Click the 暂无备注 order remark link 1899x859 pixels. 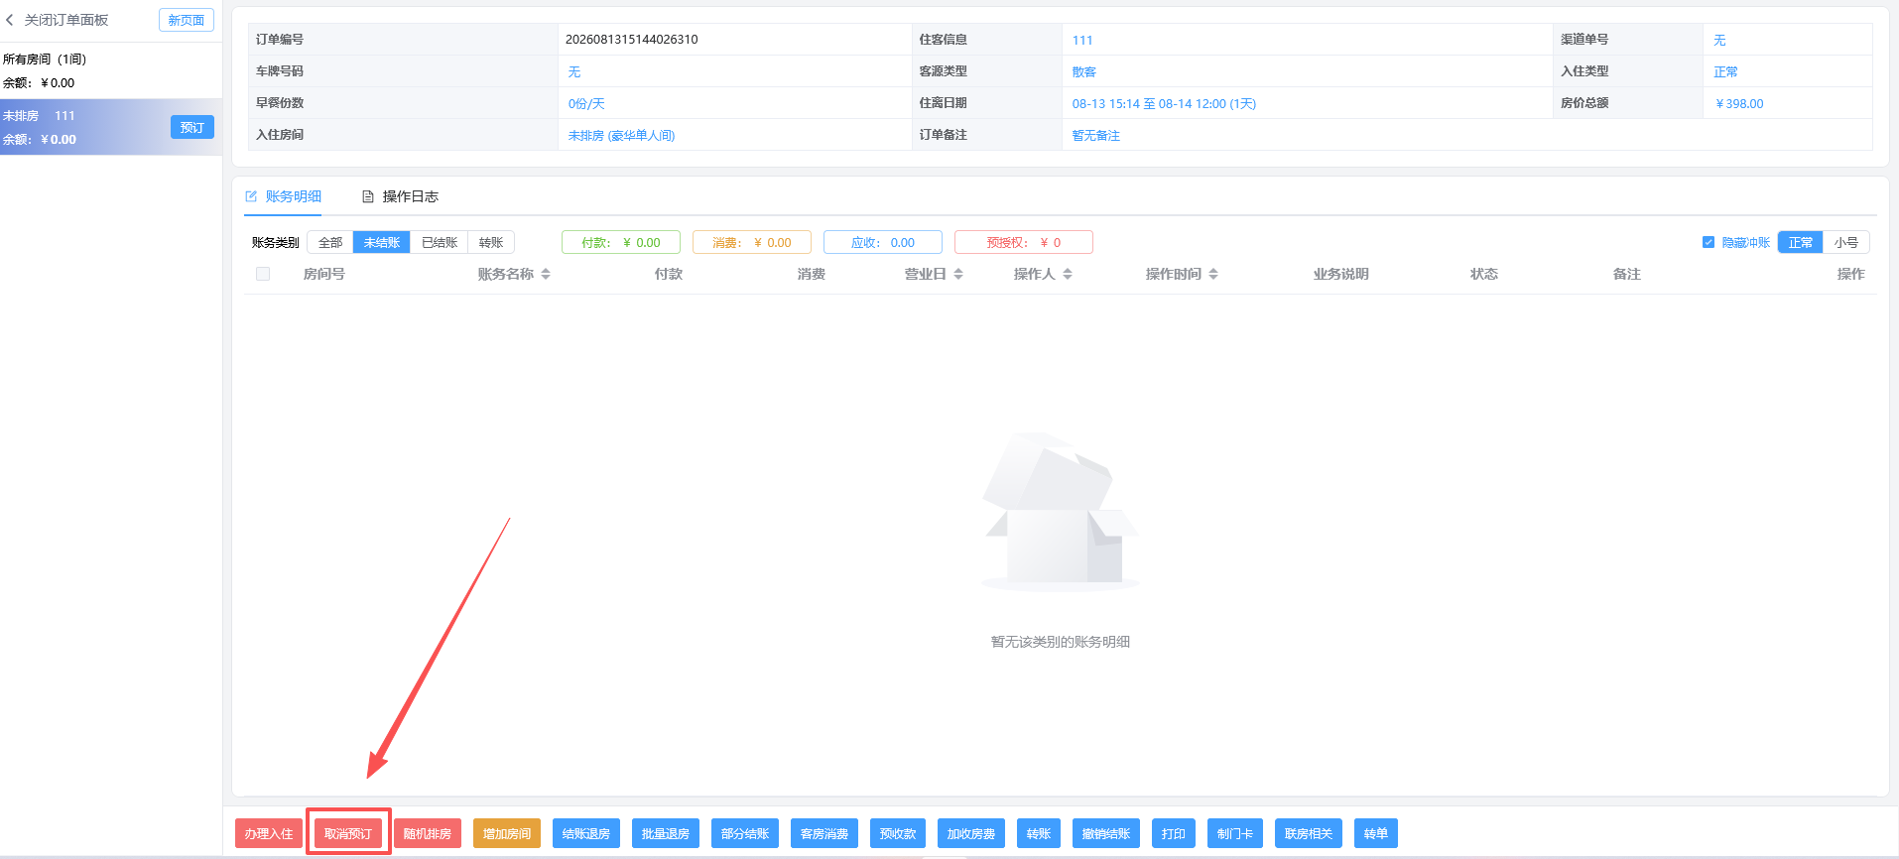1096,135
